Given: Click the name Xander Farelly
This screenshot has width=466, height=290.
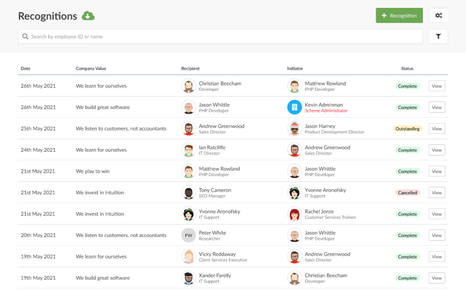Looking at the screenshot, I should click(x=215, y=275).
